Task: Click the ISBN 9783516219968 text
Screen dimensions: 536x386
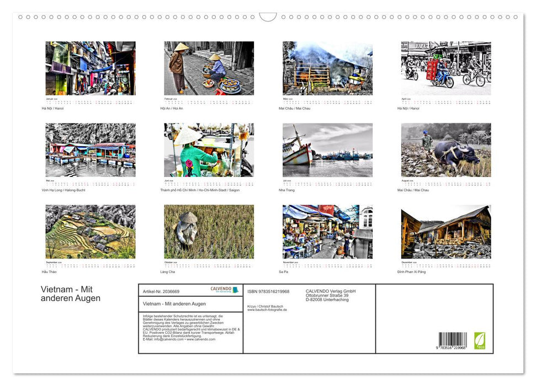Action: pyautogui.click(x=268, y=291)
